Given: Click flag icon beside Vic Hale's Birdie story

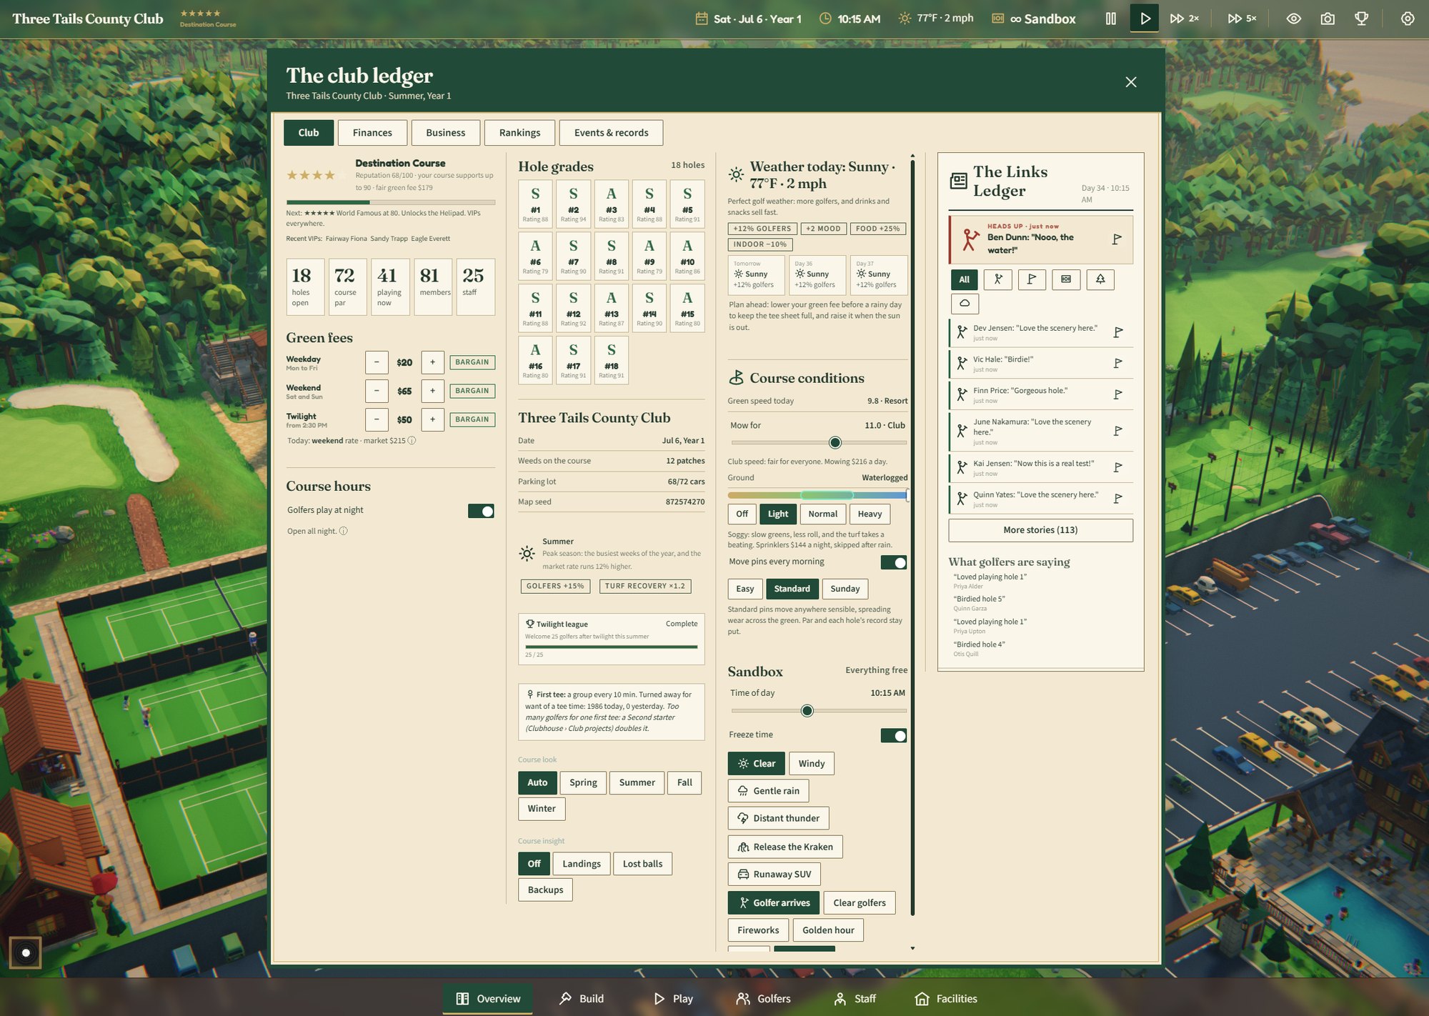Looking at the screenshot, I should coord(1118,364).
